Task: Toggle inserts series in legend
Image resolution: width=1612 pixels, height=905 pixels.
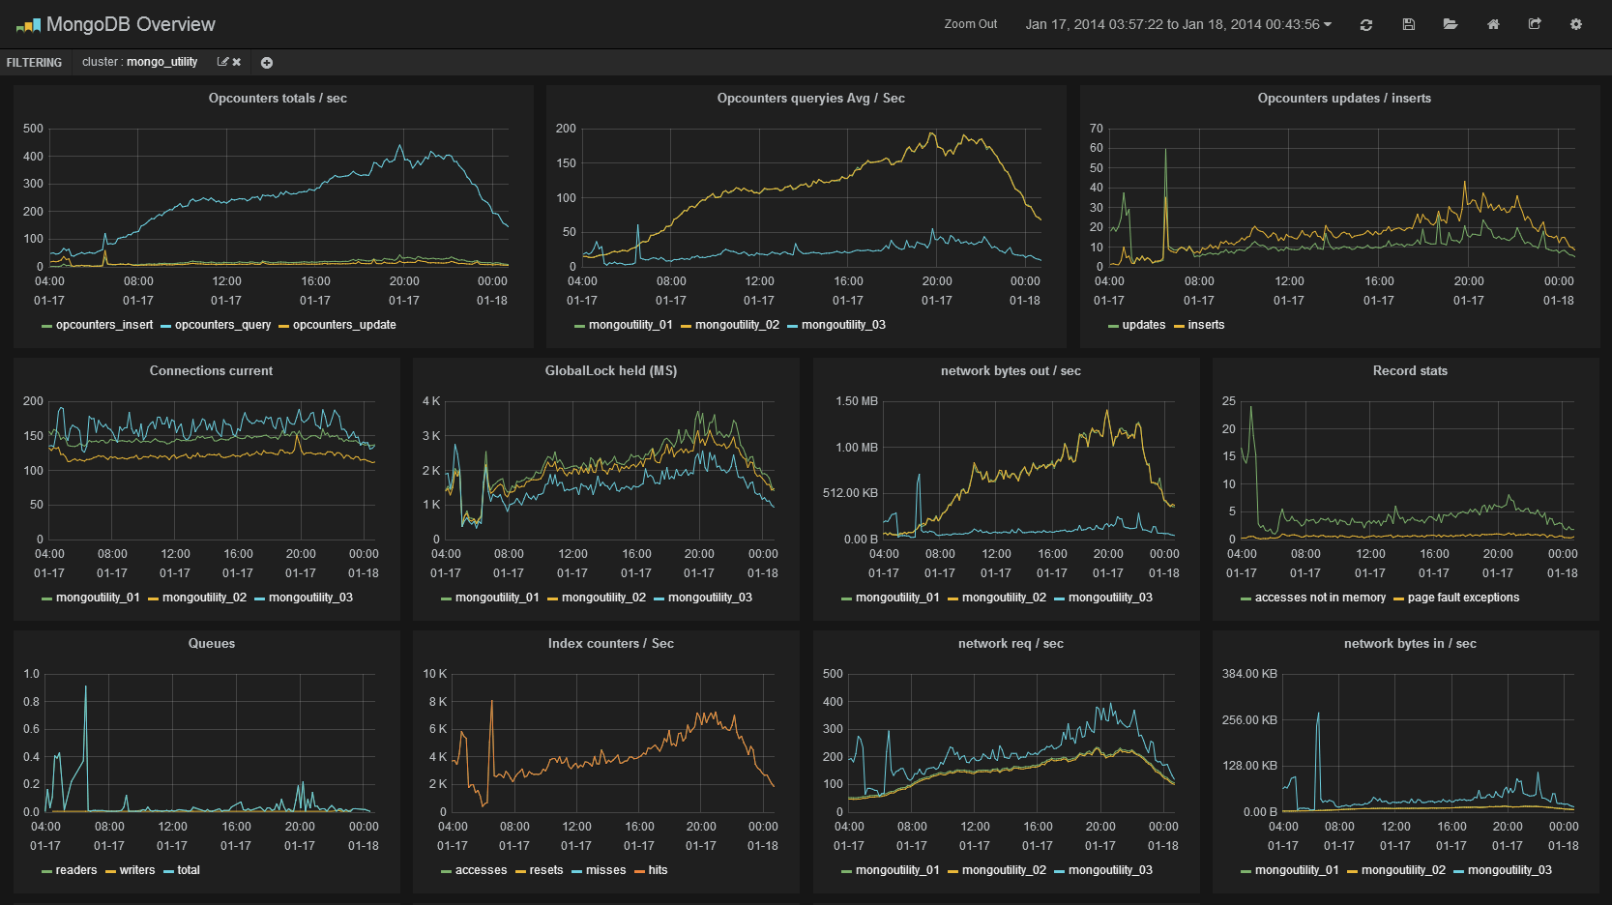Action: (1206, 325)
